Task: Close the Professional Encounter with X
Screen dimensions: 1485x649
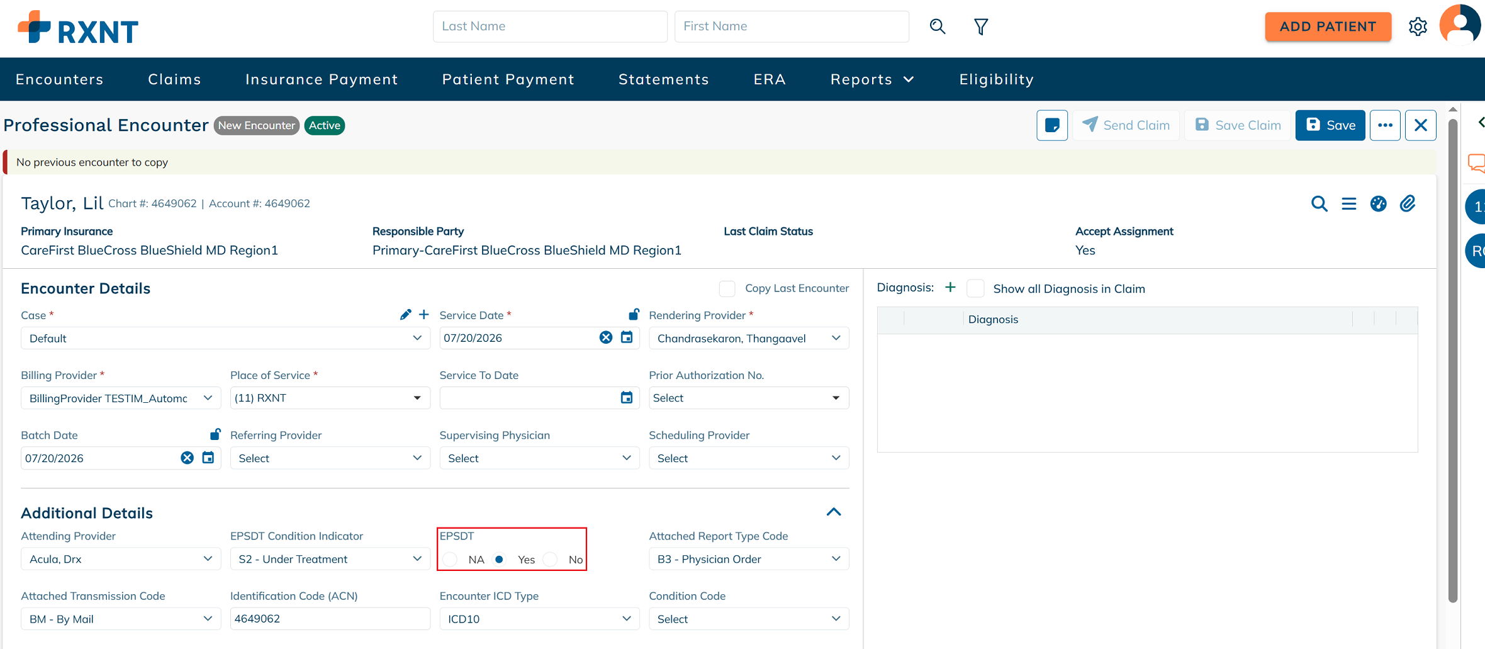Action: pyautogui.click(x=1421, y=125)
